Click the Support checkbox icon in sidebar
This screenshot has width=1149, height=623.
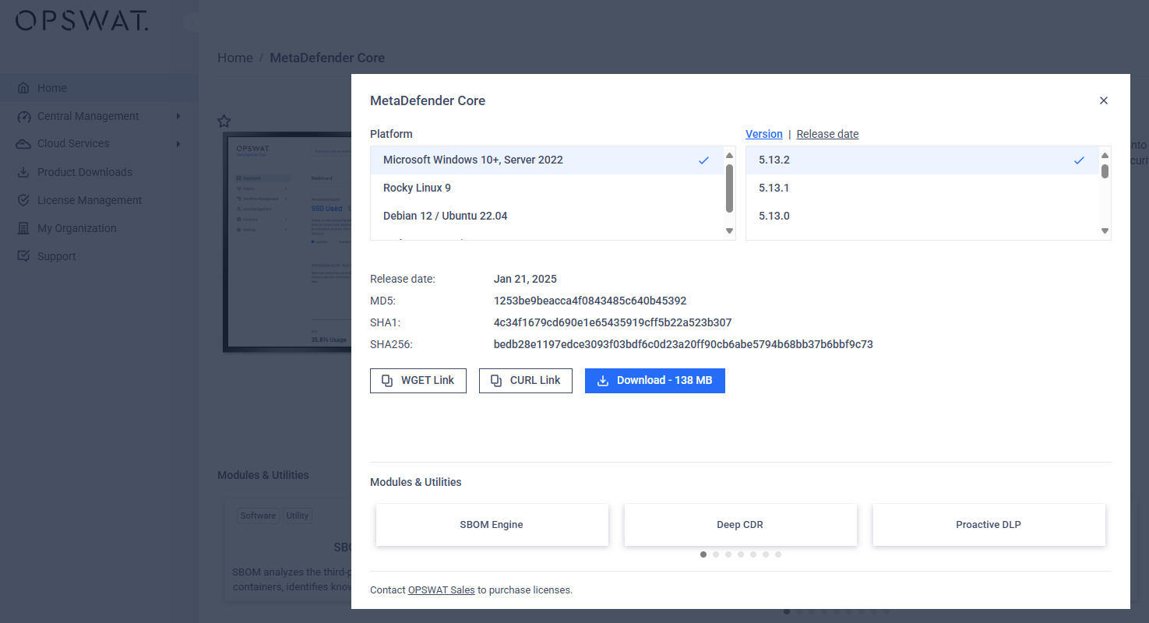(23, 256)
